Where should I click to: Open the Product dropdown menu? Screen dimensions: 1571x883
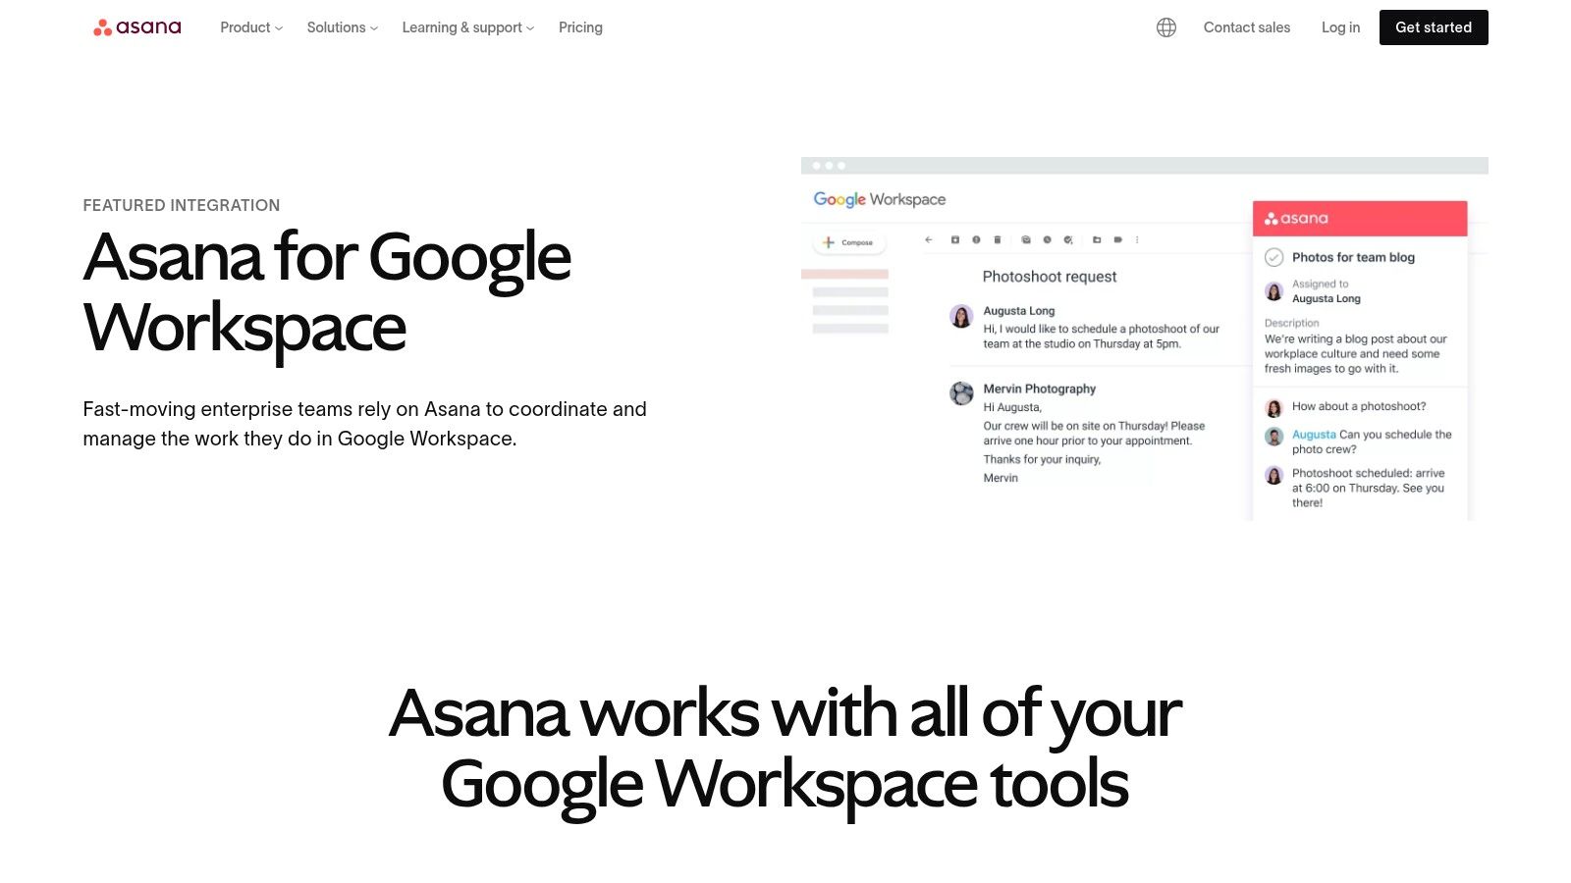(249, 27)
